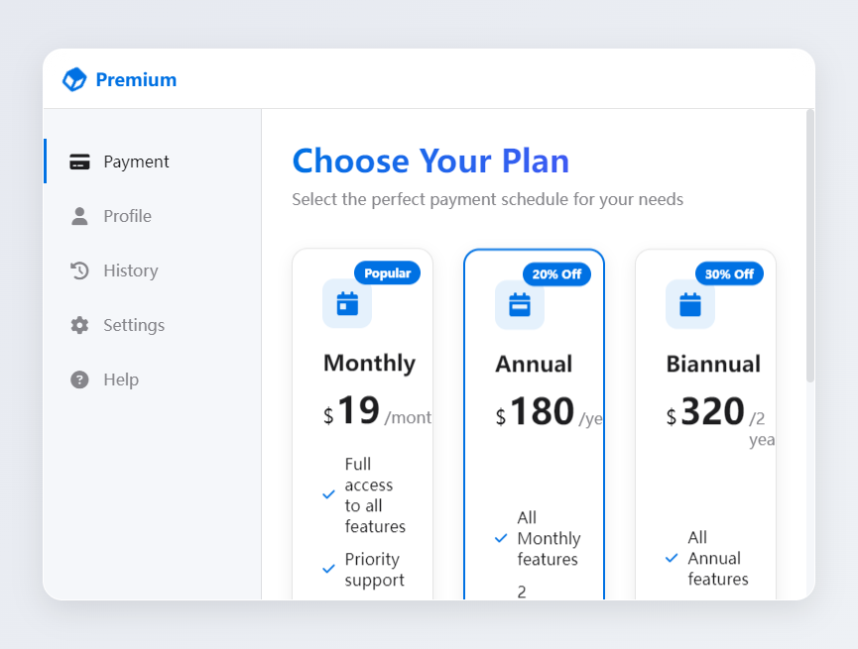Image resolution: width=858 pixels, height=649 pixels.
Task: Click the 30% Off badge
Action: coord(729,274)
